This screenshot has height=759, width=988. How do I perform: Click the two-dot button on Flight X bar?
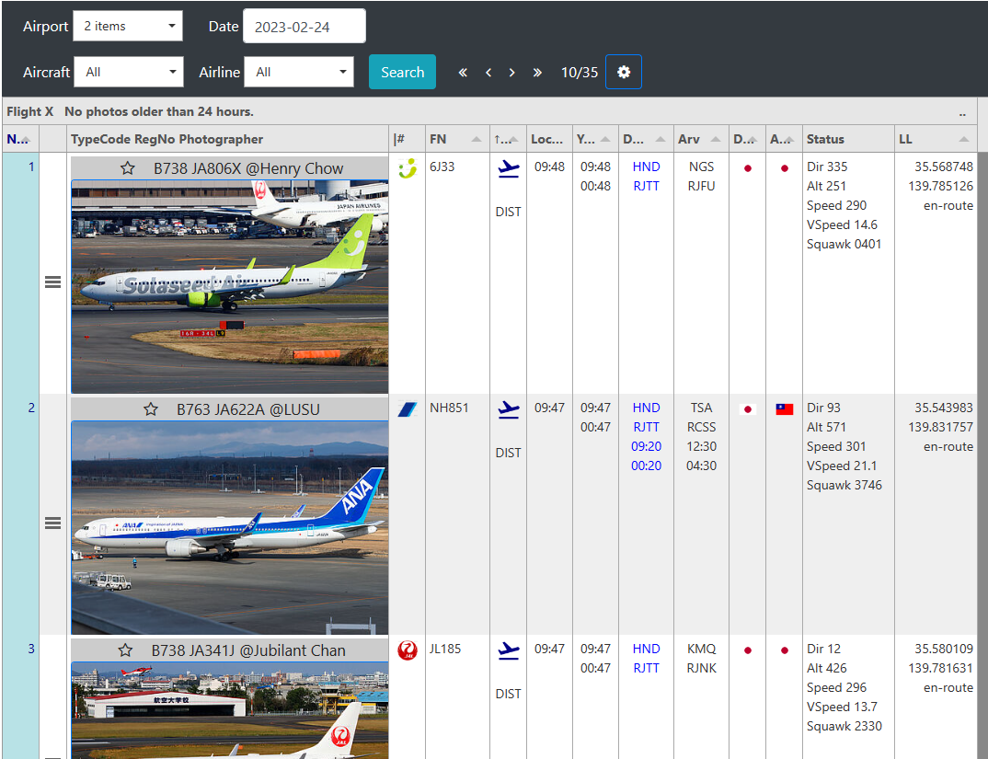click(x=962, y=113)
